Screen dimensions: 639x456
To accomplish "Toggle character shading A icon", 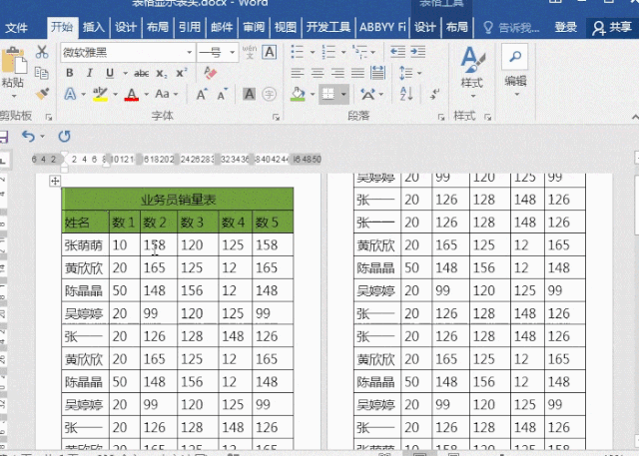I will pyautogui.click(x=249, y=94).
